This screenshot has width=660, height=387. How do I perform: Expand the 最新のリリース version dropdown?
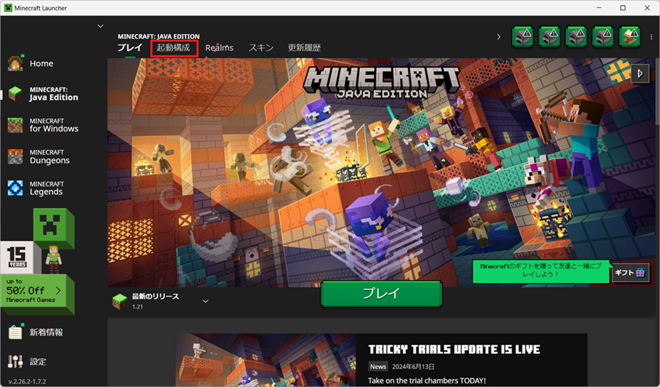point(206,301)
